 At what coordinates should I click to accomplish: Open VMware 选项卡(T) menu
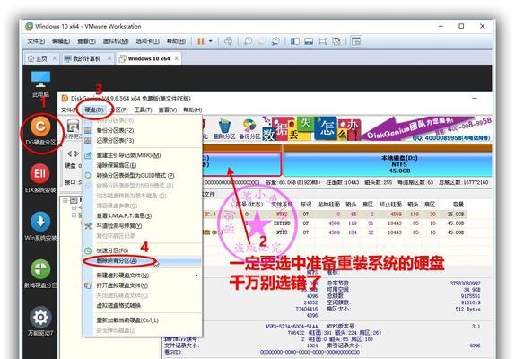point(147,41)
